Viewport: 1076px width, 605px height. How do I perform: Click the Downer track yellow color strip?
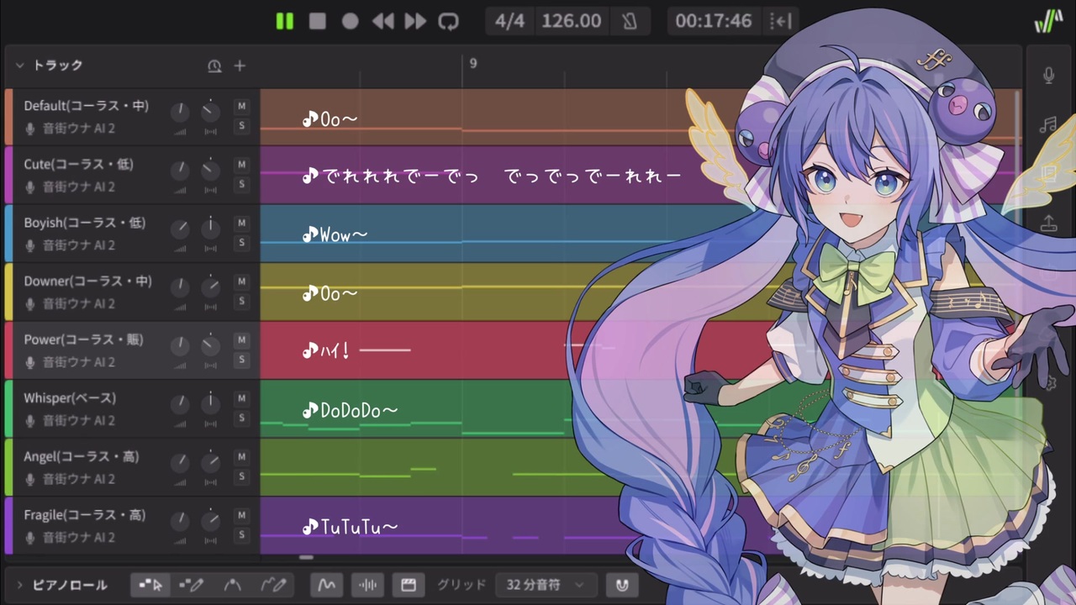[x=8, y=292]
